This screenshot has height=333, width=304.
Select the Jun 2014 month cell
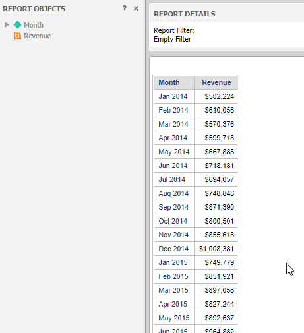(174, 166)
